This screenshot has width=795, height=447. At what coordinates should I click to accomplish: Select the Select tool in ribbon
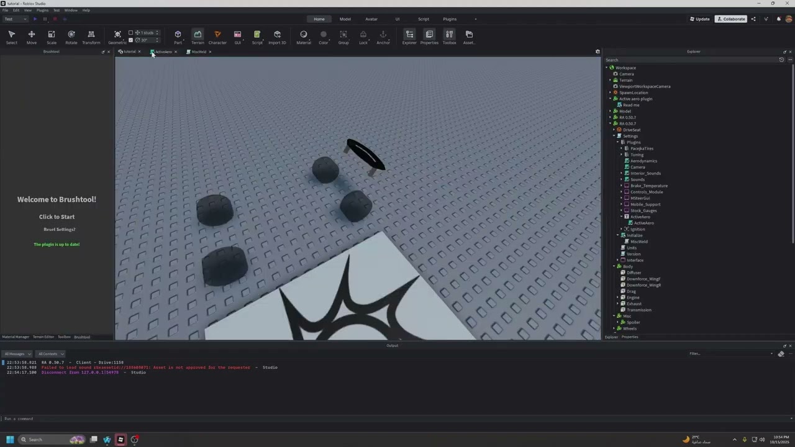pyautogui.click(x=11, y=37)
